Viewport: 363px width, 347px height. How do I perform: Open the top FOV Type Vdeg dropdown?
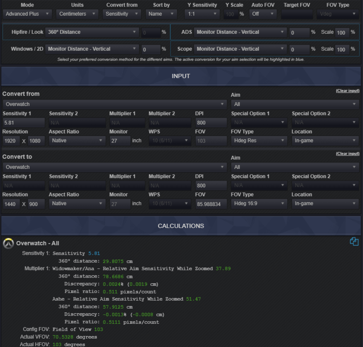tap(338, 14)
